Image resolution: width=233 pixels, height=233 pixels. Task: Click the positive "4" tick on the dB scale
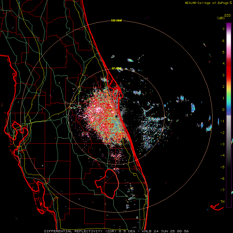pos(223,64)
